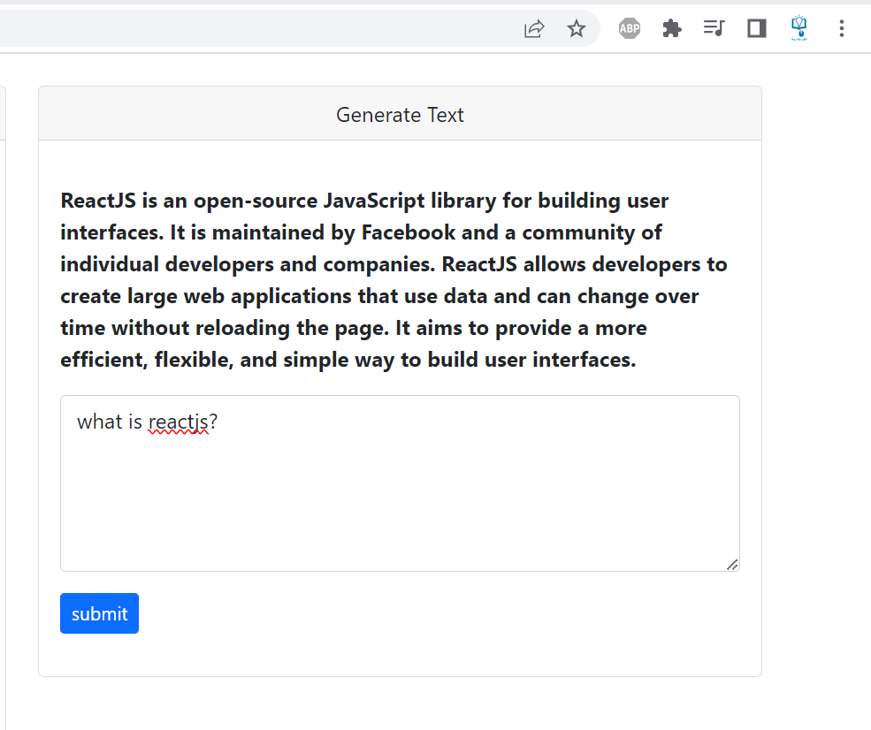The image size is (871, 730).
Task: Click the Generate Text card header
Action: (x=400, y=114)
